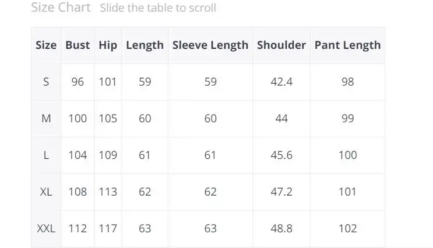Click the 101 pant length for XL
This screenshot has height=248, width=433.
(x=347, y=192)
